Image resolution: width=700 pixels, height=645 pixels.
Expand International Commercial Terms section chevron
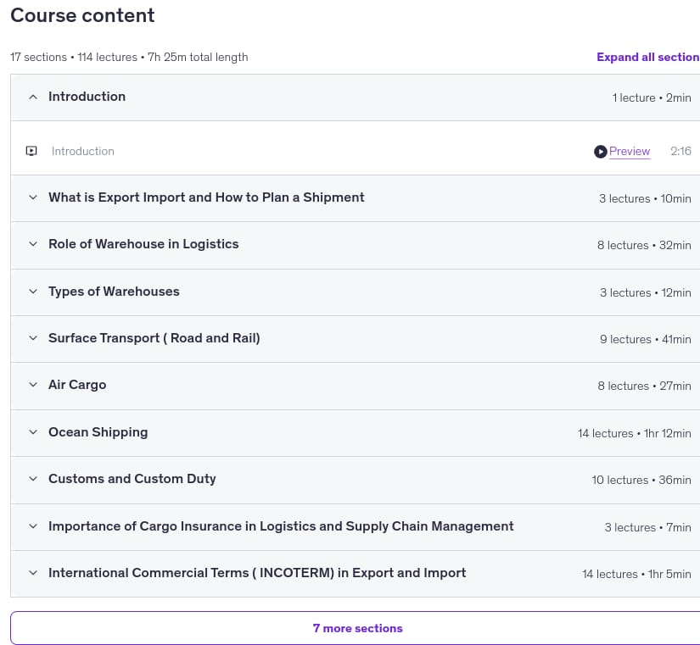(33, 573)
